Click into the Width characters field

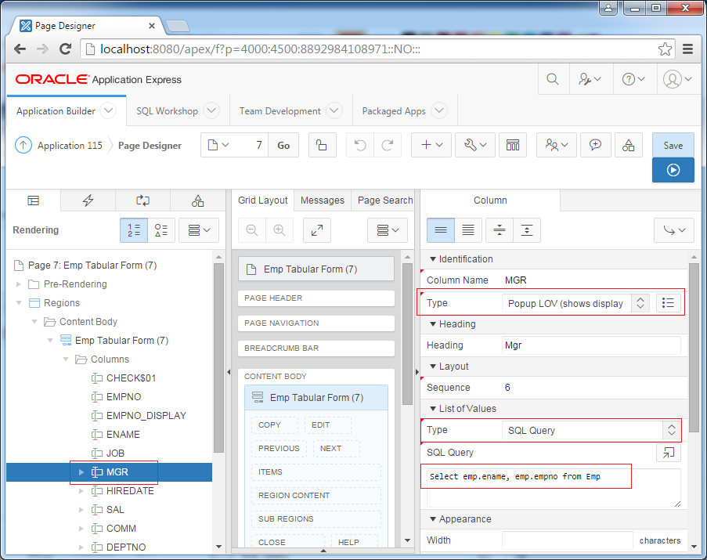(567, 540)
